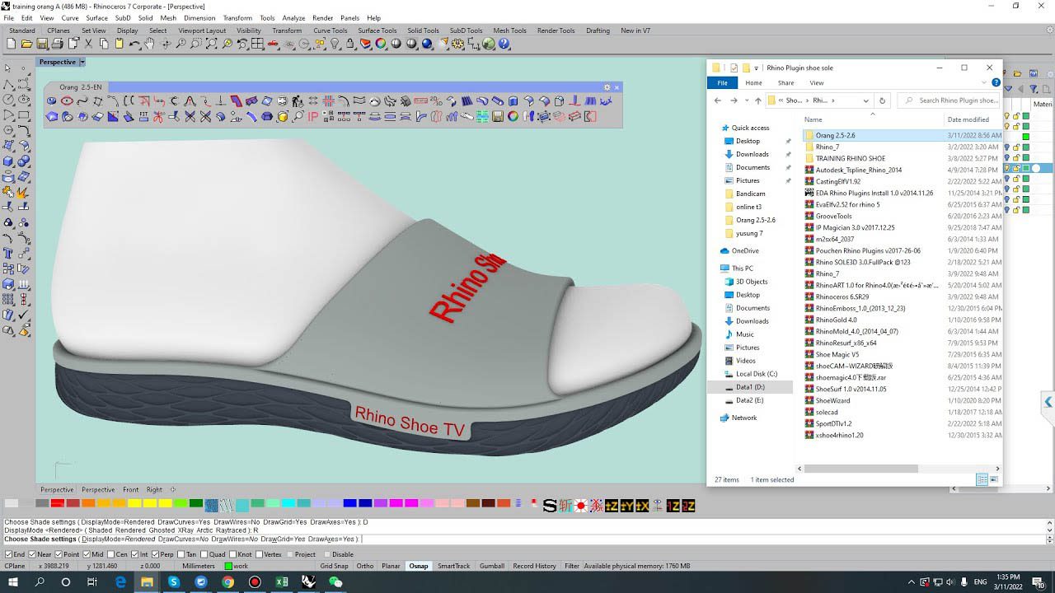1055x593 pixels.
Task: Select the Pan hand tool
Action: coord(150,44)
